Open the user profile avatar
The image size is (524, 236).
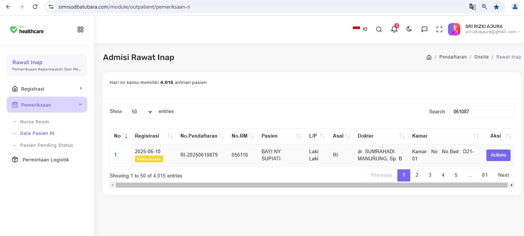point(454,29)
